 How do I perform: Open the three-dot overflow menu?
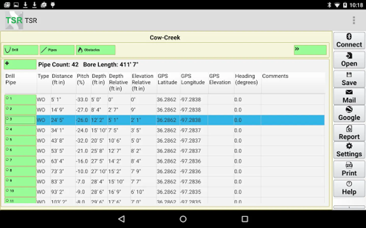[354, 20]
